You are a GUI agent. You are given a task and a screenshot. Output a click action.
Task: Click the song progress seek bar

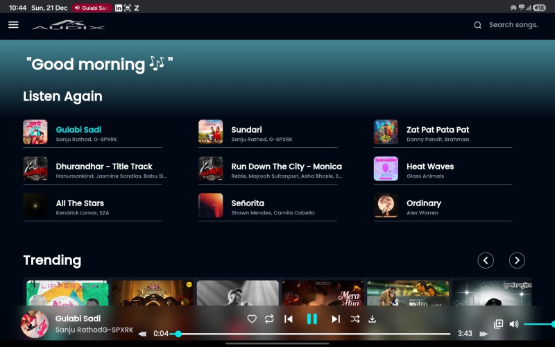click(x=312, y=334)
